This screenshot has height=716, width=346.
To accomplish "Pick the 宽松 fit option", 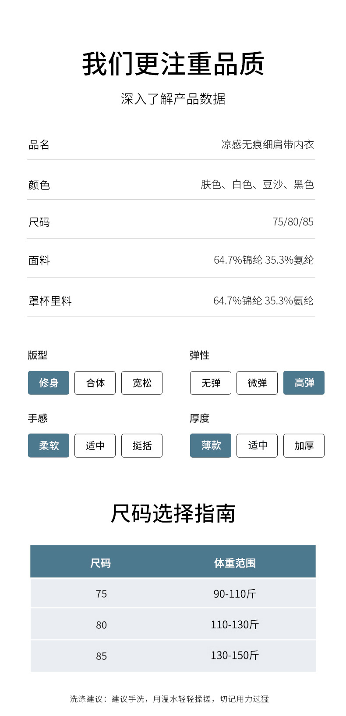I will pos(142,383).
